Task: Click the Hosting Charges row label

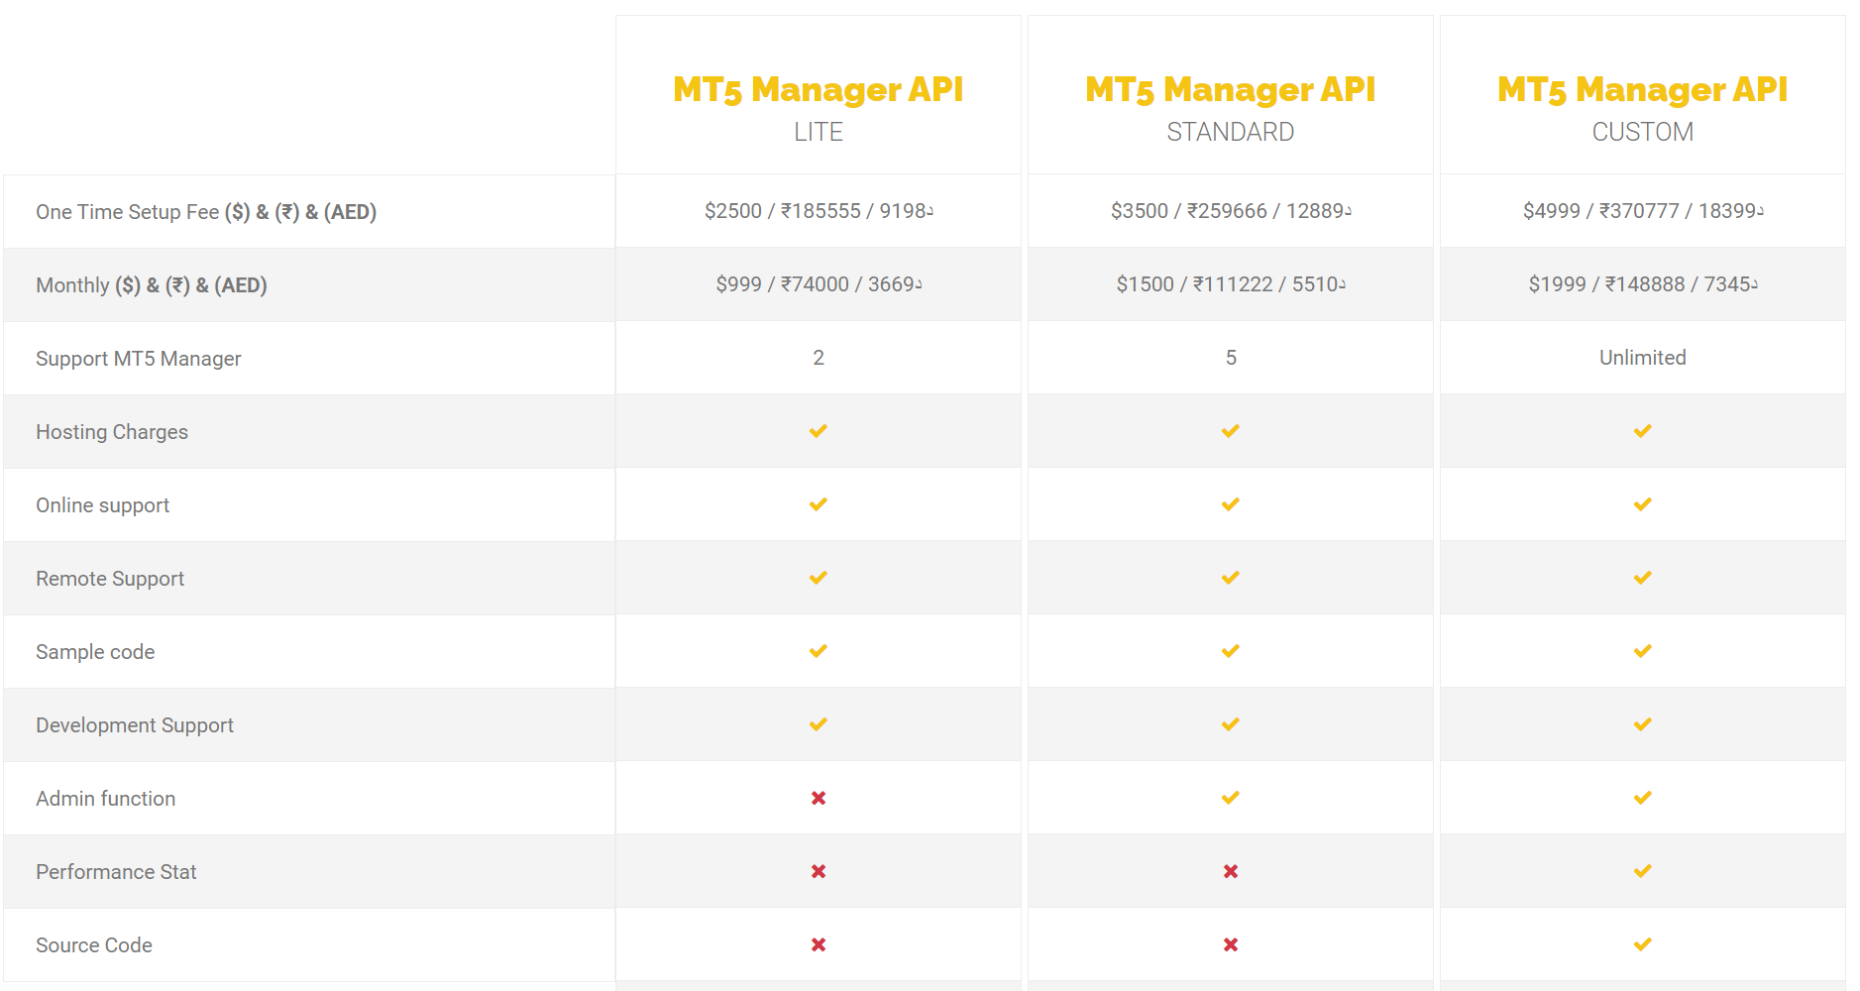Action: tap(112, 432)
